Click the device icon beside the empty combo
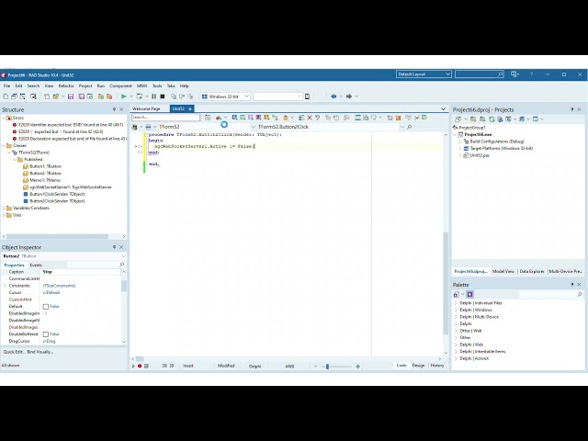This screenshot has height=441, width=588. coord(307,96)
